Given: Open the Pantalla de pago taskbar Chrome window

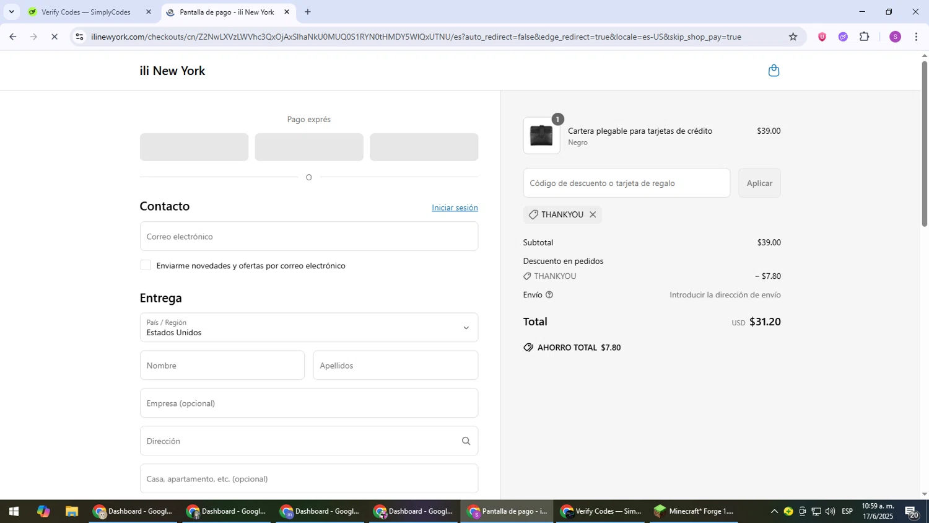Looking at the screenshot, I should tap(508, 512).
